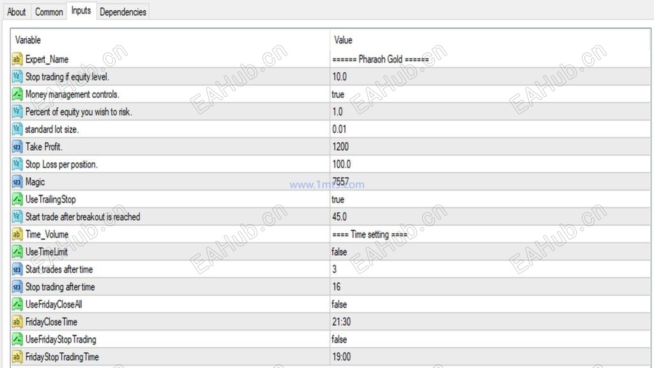Click the Variable column header
654x368 pixels.
point(28,40)
